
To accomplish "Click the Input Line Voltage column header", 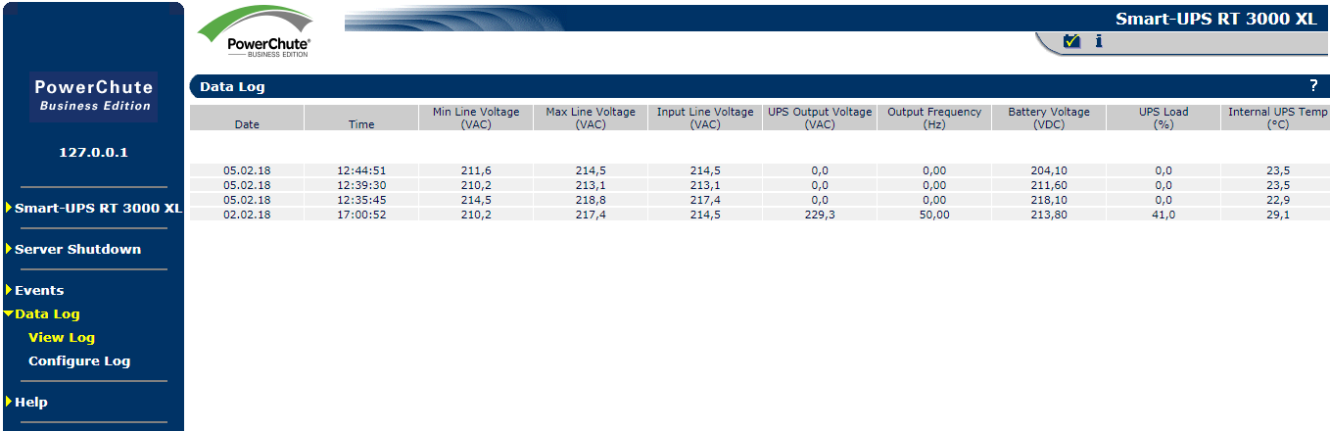I will pyautogui.click(x=705, y=118).
